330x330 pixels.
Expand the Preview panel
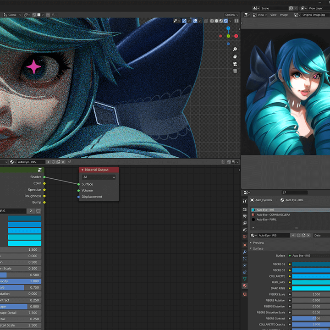pos(258,242)
